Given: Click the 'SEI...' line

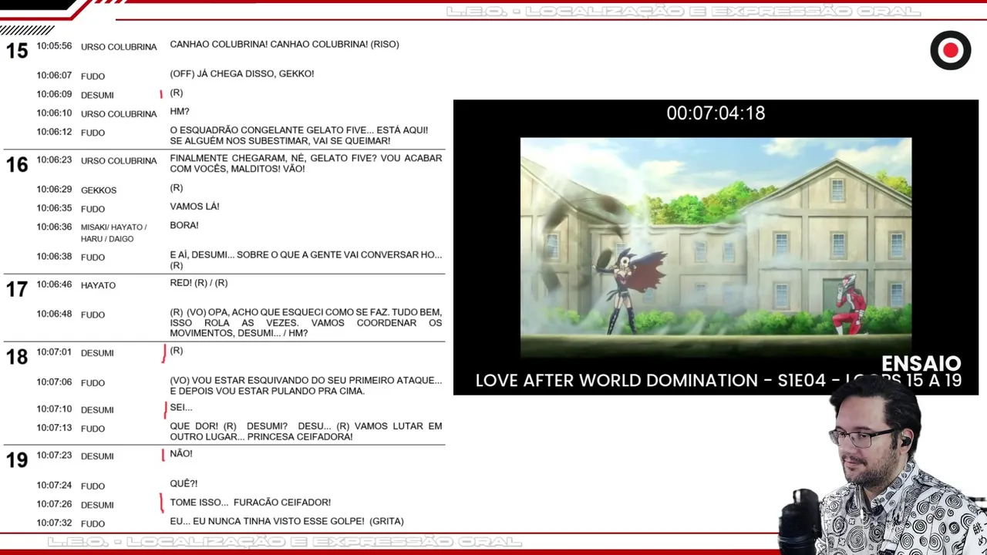Looking at the screenshot, I should click(181, 408).
